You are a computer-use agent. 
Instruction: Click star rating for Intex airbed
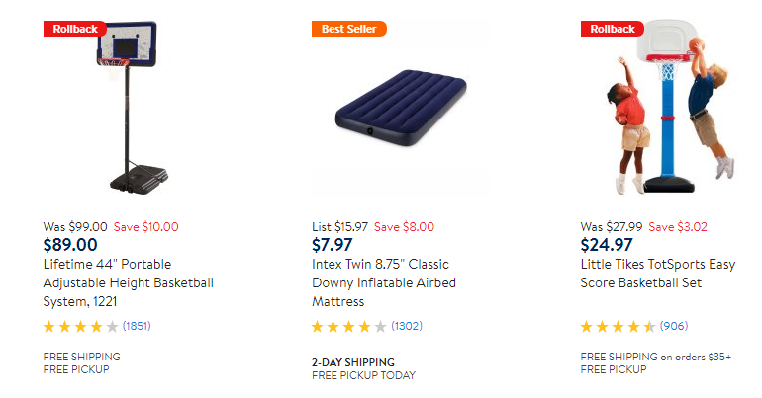coord(349,326)
